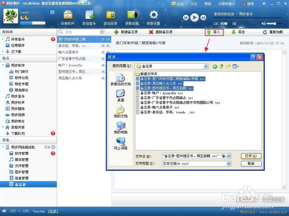Click 打开 open button in dialog

(x=251, y=156)
